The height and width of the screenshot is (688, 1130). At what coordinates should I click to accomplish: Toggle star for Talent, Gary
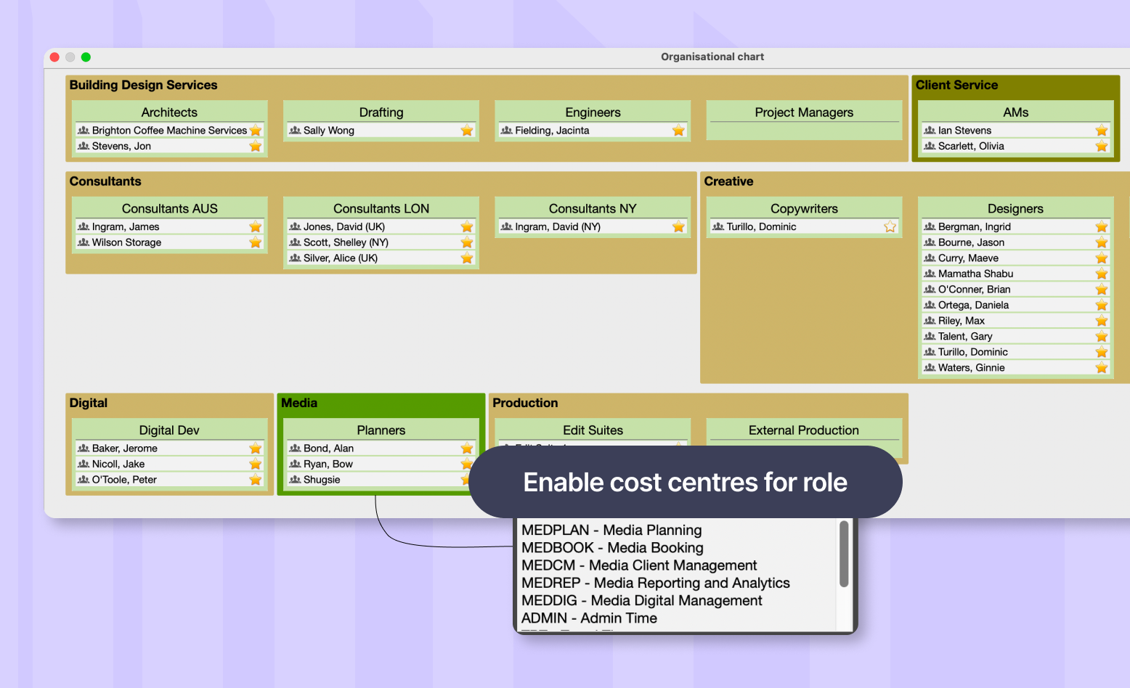(x=1102, y=337)
